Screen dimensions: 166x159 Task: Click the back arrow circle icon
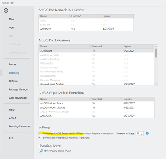pyautogui.click(x=6, y=10)
